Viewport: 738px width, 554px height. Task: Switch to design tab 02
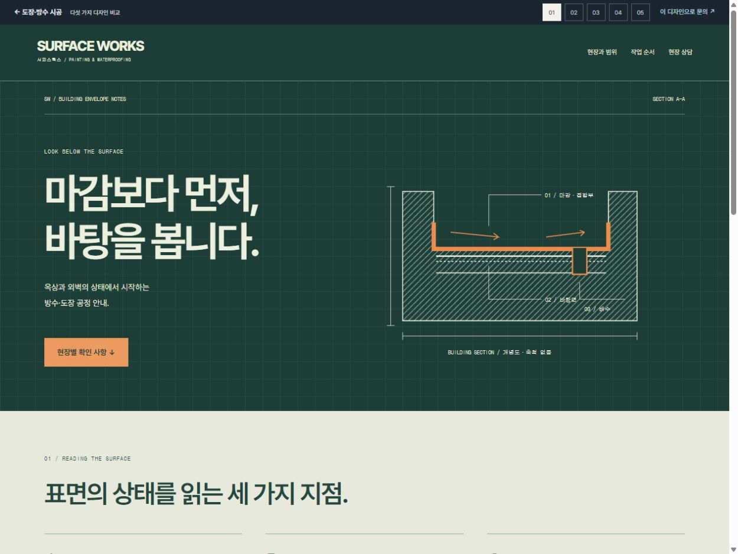[x=574, y=12]
